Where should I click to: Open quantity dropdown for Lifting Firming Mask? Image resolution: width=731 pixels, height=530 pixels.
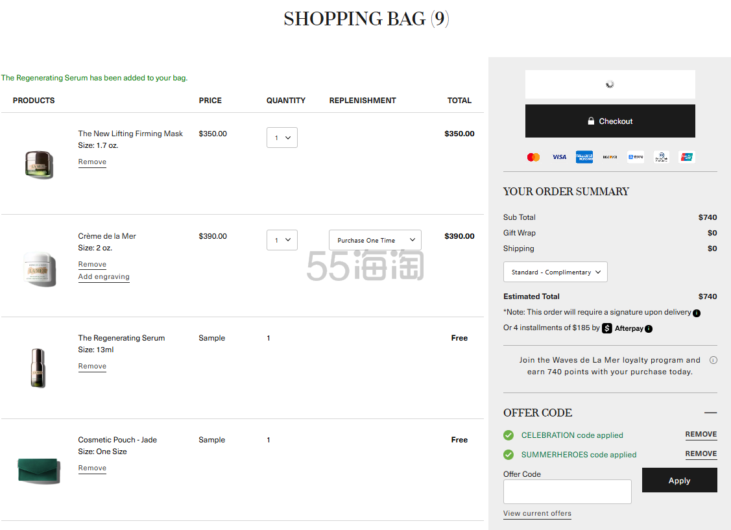click(x=282, y=138)
